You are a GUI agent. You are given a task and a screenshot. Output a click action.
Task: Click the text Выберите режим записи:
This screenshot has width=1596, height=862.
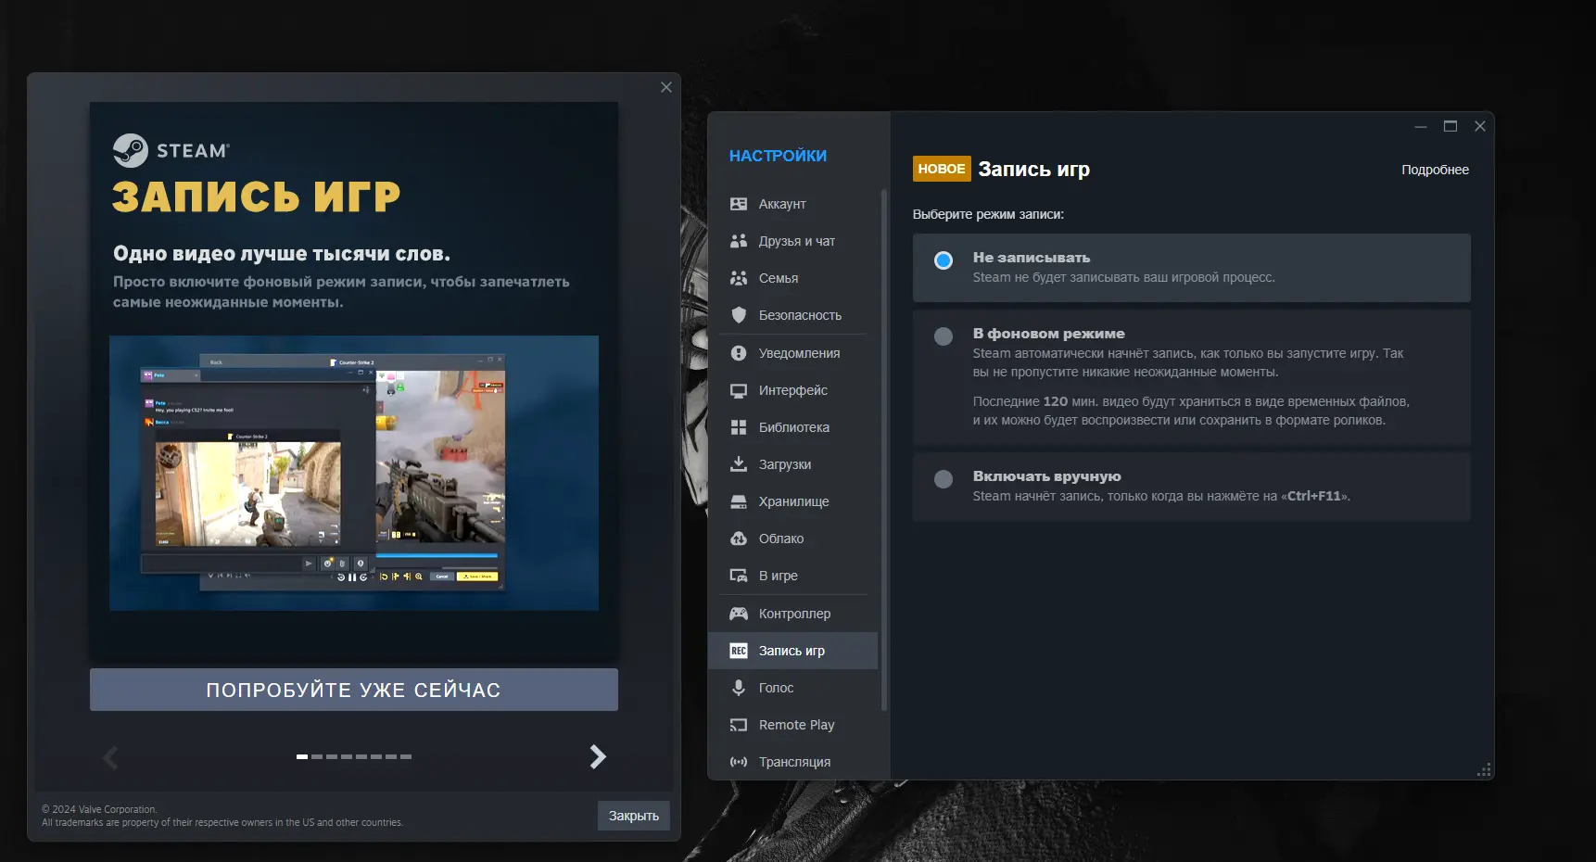tap(988, 214)
